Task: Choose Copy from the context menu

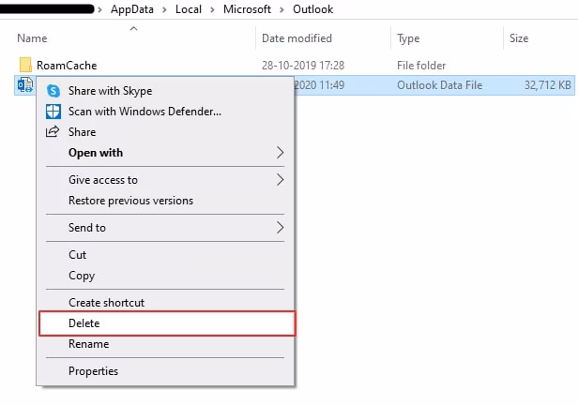Action: [82, 276]
